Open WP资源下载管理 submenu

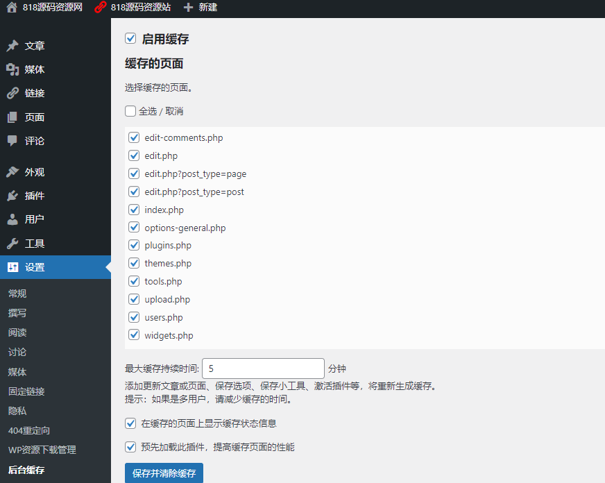[42, 450]
